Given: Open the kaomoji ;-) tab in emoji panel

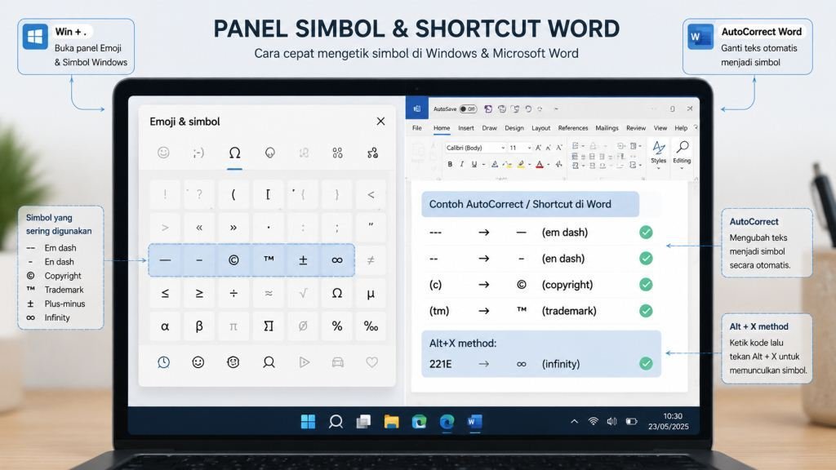Looking at the screenshot, I should tap(198, 153).
